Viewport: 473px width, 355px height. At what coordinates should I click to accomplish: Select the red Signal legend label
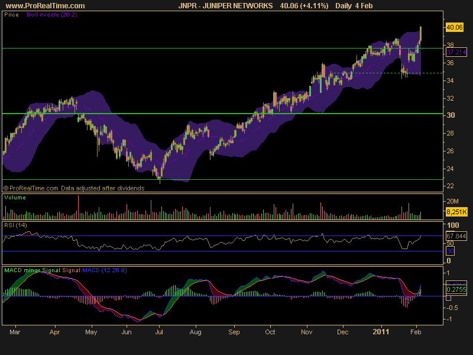tap(71, 270)
